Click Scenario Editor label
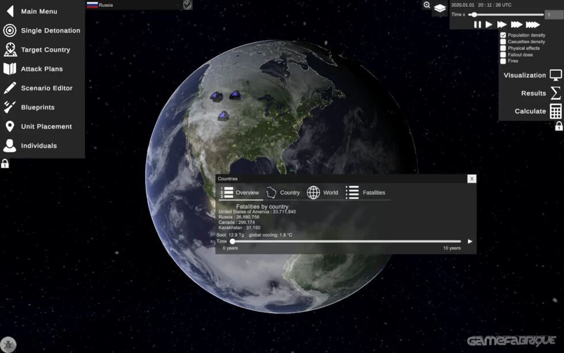The height and width of the screenshot is (353, 564). 47,88
